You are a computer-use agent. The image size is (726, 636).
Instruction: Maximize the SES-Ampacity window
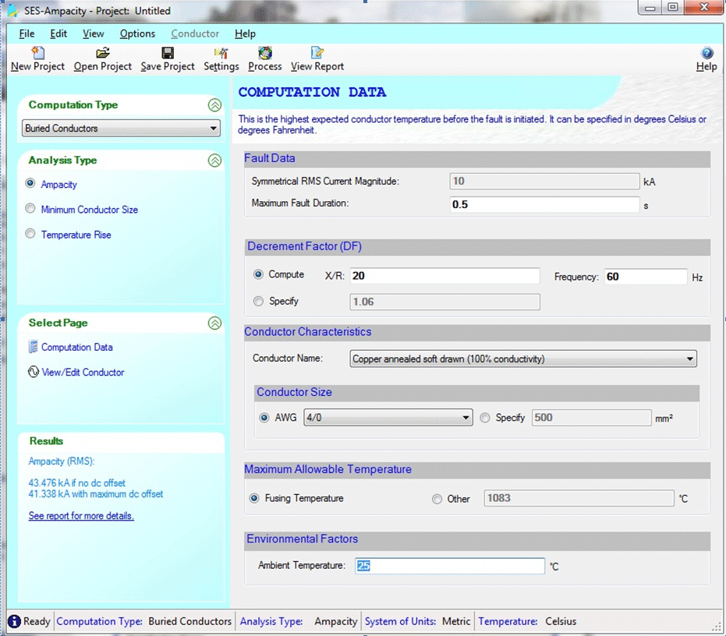pyautogui.click(x=672, y=8)
